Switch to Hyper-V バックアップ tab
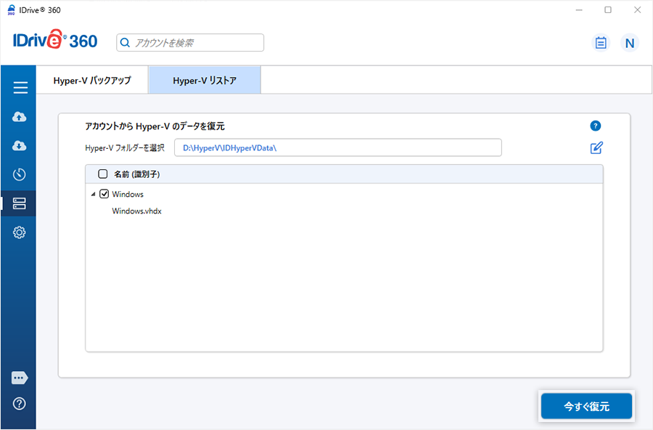Viewport: 653px width, 430px height. [x=92, y=81]
